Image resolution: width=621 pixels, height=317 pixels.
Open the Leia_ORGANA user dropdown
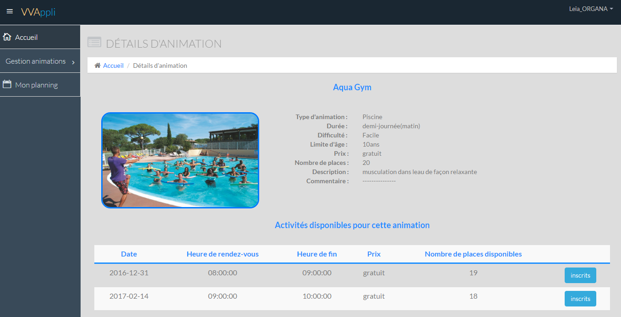click(x=590, y=9)
